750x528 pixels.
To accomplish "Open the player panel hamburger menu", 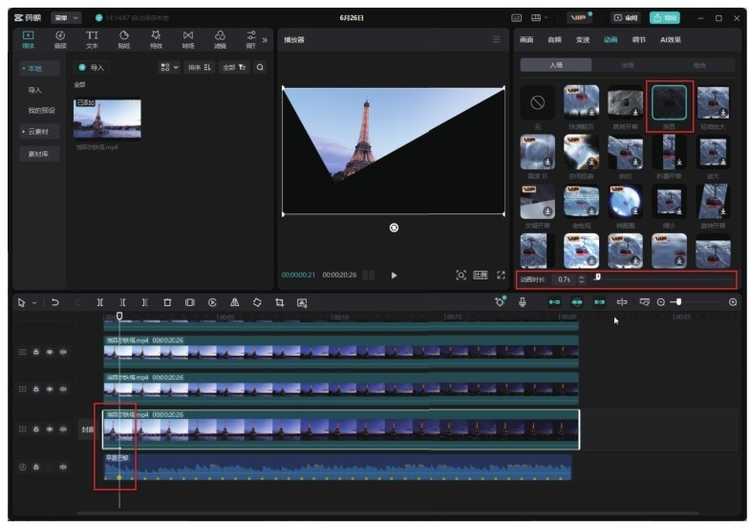I will pyautogui.click(x=497, y=39).
